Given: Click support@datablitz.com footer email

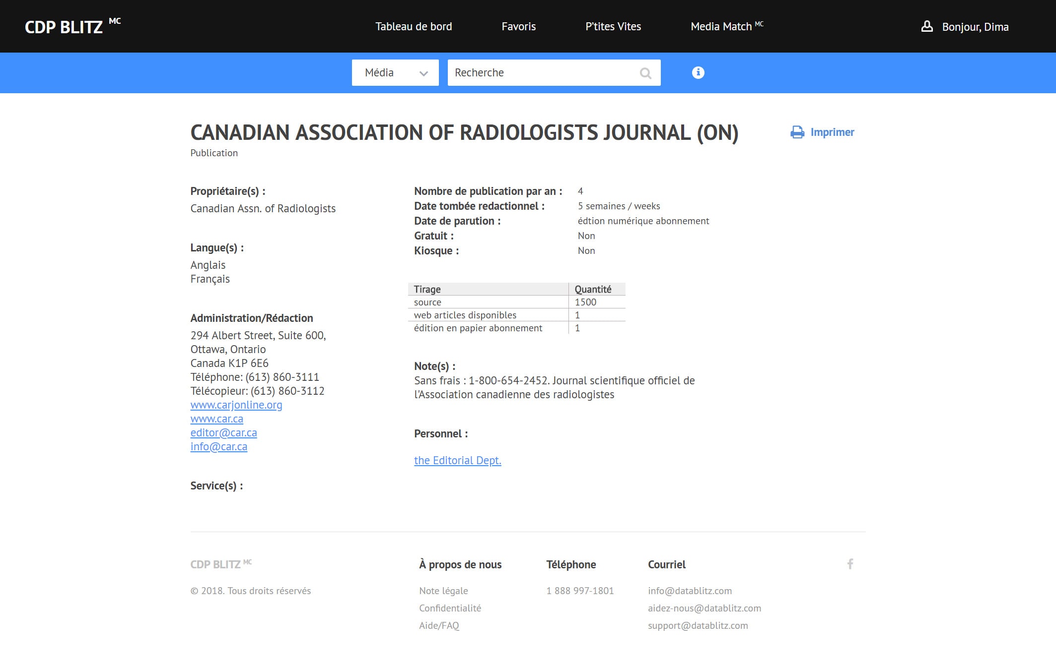Looking at the screenshot, I should click(698, 625).
